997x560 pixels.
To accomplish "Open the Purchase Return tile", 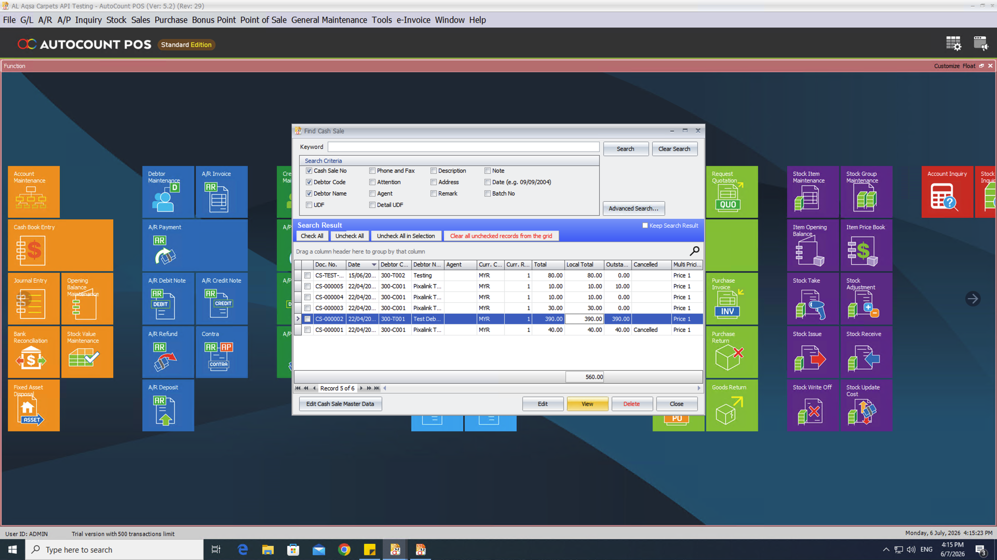I will click(732, 352).
